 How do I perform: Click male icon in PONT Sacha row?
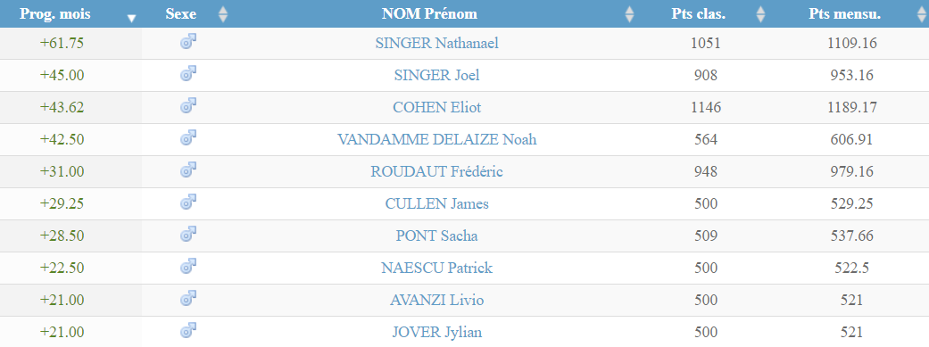[x=188, y=234]
